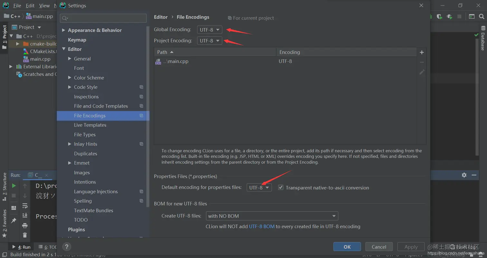Image resolution: width=487 pixels, height=258 pixels.
Task: Open File Types in the settings tree
Action: pyautogui.click(x=85, y=135)
